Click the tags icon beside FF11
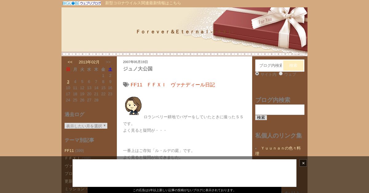Viewport: 369px width, 193px height. coord(126,85)
